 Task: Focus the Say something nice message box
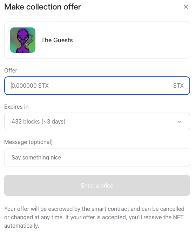point(97,157)
